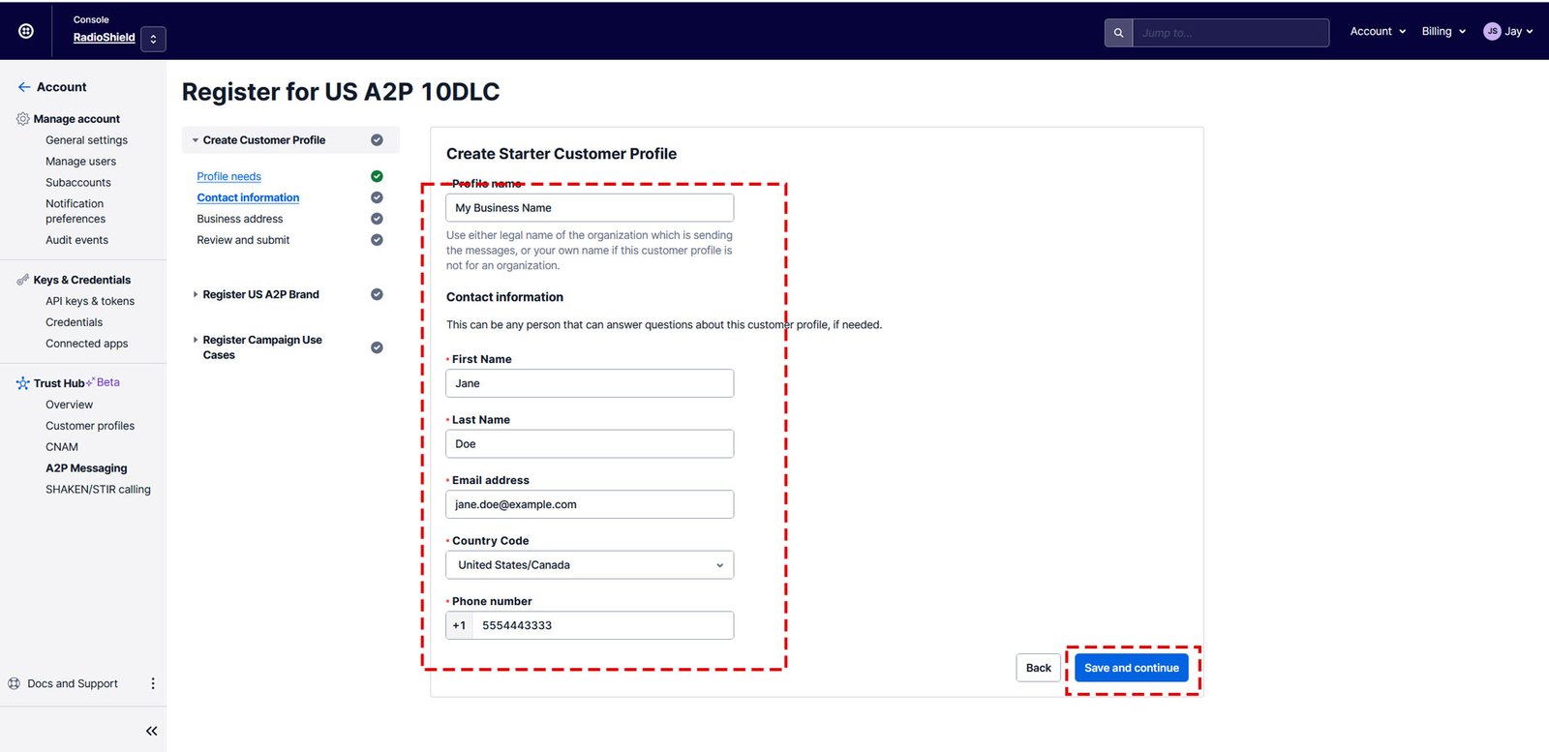The width and height of the screenshot is (1549, 752).
Task: Click the Last Name field
Action: (590, 444)
